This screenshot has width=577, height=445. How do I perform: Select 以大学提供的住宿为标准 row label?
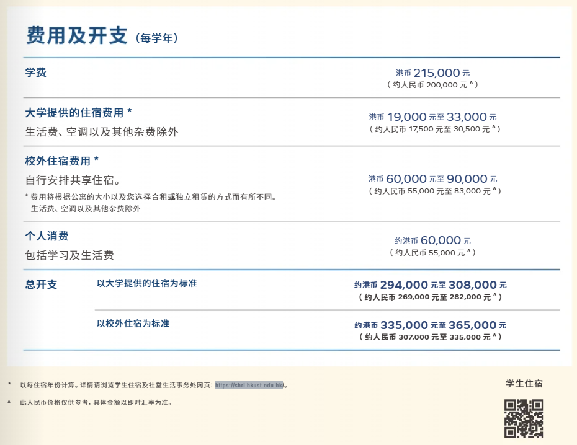pos(147,283)
